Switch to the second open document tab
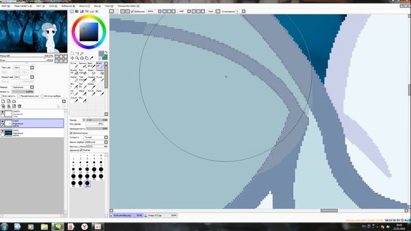 pos(161,216)
